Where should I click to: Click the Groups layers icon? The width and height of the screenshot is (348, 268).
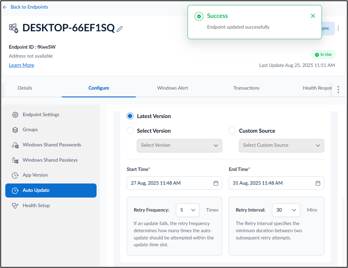(x=15, y=130)
